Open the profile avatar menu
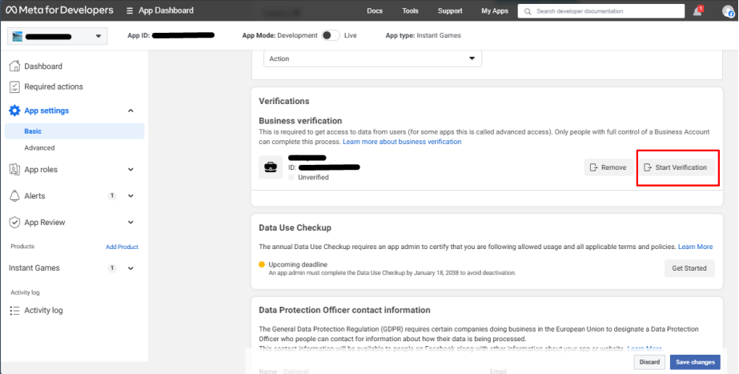The image size is (739, 374). tap(728, 11)
